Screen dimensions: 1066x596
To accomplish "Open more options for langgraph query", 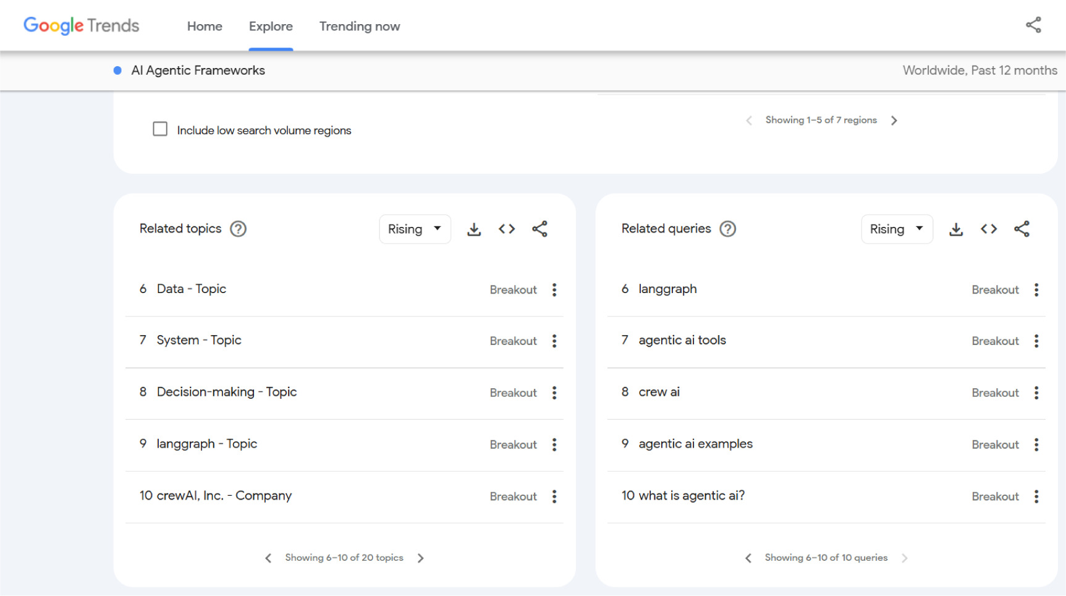I will click(x=1036, y=290).
